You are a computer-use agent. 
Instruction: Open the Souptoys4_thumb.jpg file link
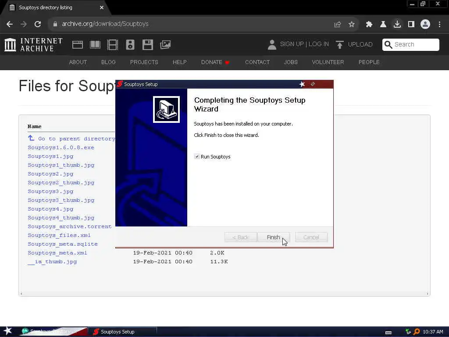[x=61, y=218]
